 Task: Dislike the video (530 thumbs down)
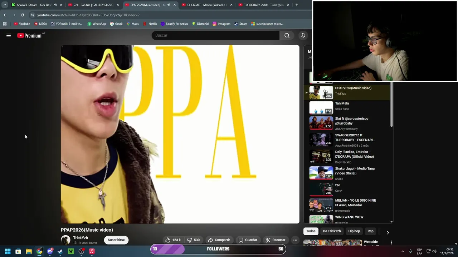(x=194, y=240)
